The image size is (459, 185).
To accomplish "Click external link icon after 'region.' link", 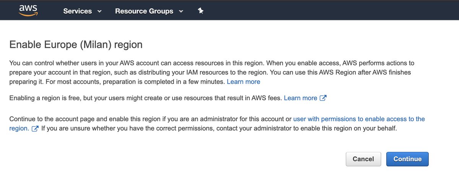I will pyautogui.click(x=35, y=129).
